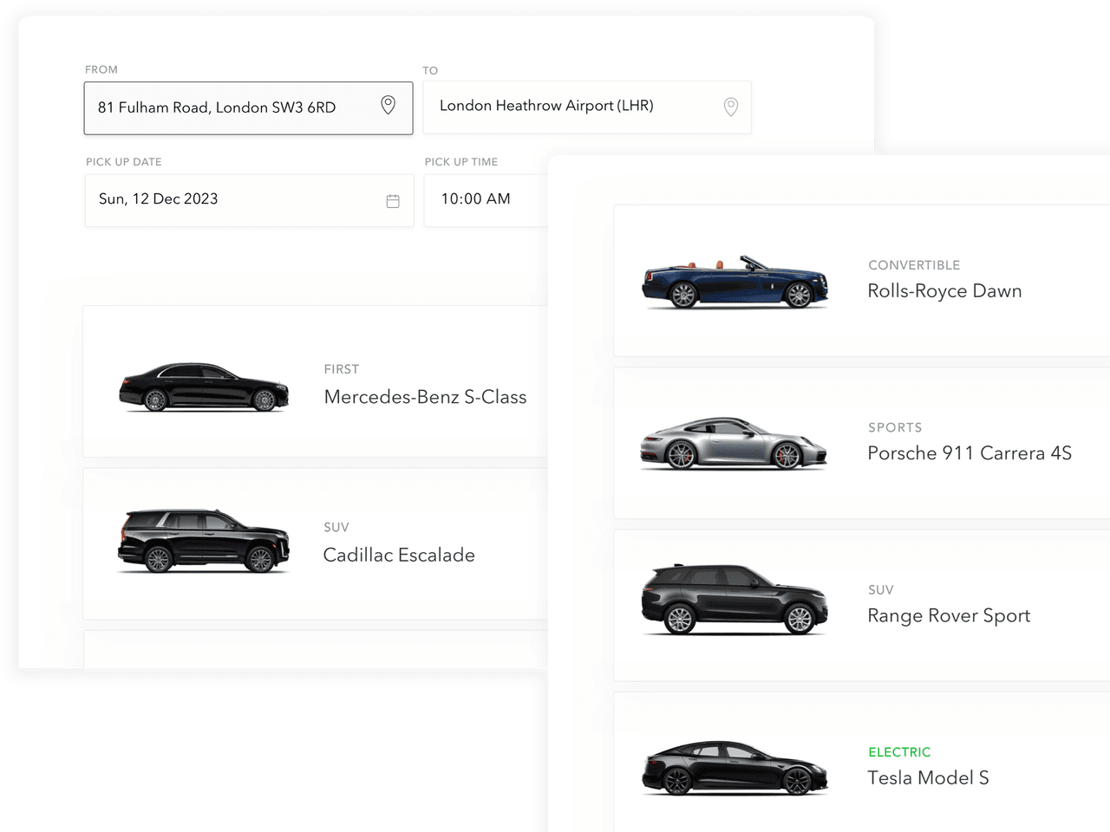The image size is (1110, 832).
Task: Click the location pin icon in FROM field
Action: pos(388,106)
